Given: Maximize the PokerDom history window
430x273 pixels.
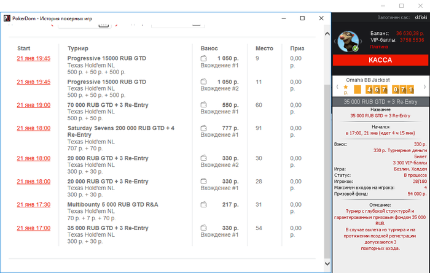Looking at the screenshot, I should tap(302, 18).
